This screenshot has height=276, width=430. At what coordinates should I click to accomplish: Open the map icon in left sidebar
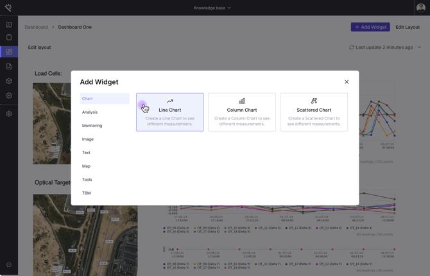coord(9,24)
